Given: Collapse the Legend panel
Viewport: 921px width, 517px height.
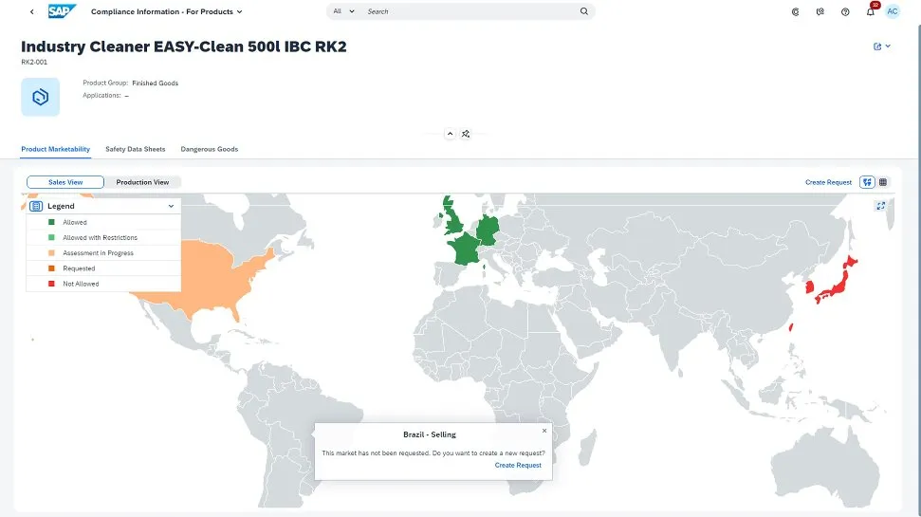Looking at the screenshot, I should [x=171, y=206].
